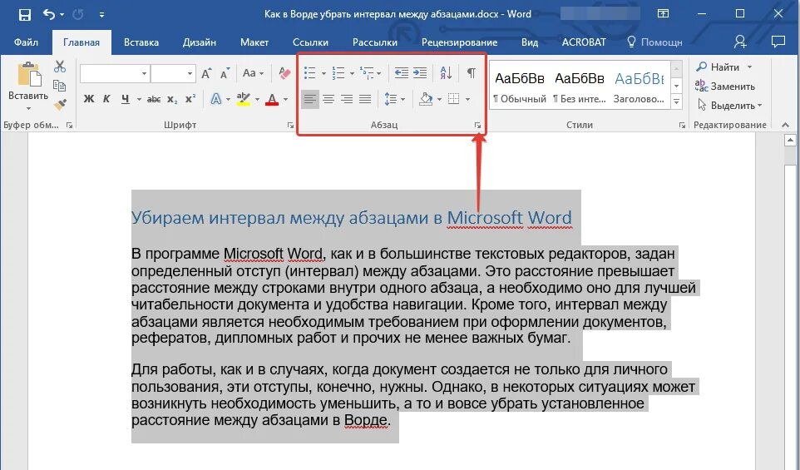The height and width of the screenshot is (470, 800).
Task: Open the font name combo box
Action: coord(114,73)
